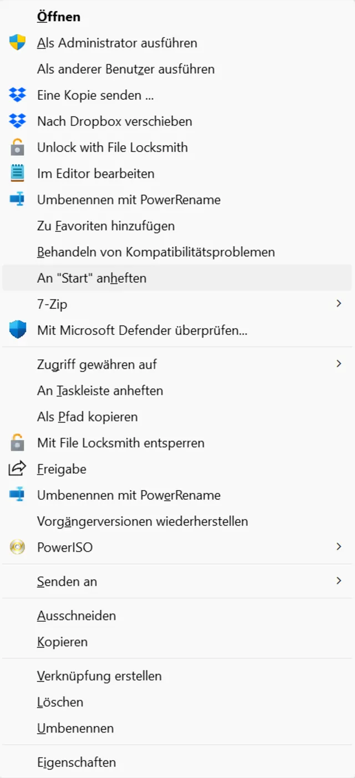This screenshot has height=778, width=355.
Task: Select Verknüpfung erstellen
Action: pos(99,676)
